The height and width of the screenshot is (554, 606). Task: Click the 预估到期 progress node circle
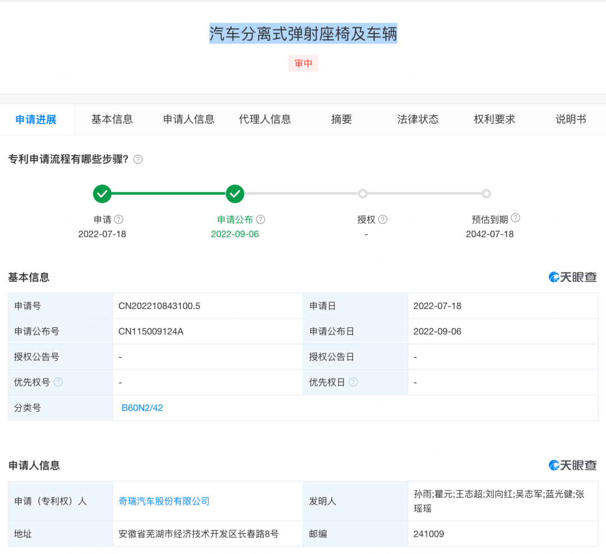pyautogui.click(x=486, y=193)
